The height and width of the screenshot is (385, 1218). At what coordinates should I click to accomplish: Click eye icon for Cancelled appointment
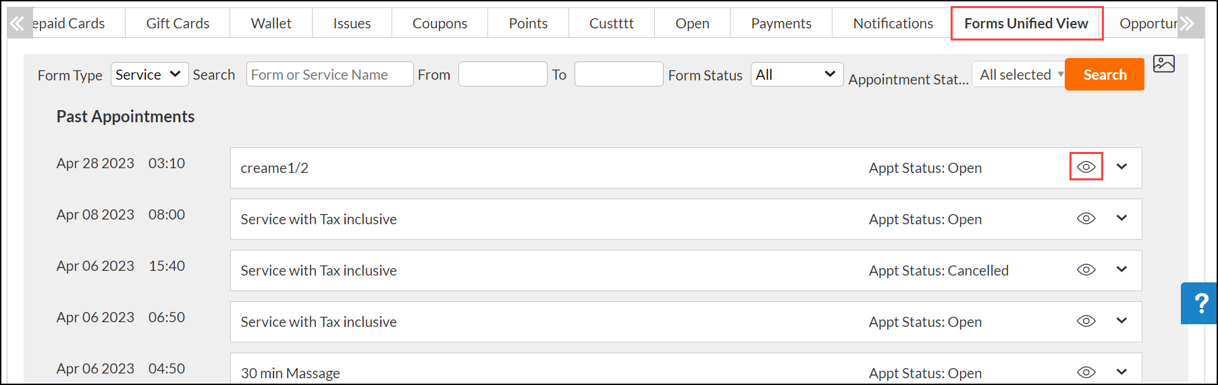[x=1086, y=269]
